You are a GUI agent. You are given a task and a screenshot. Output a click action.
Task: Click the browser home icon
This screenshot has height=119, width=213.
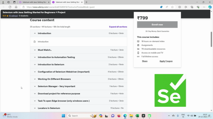[16, 7]
